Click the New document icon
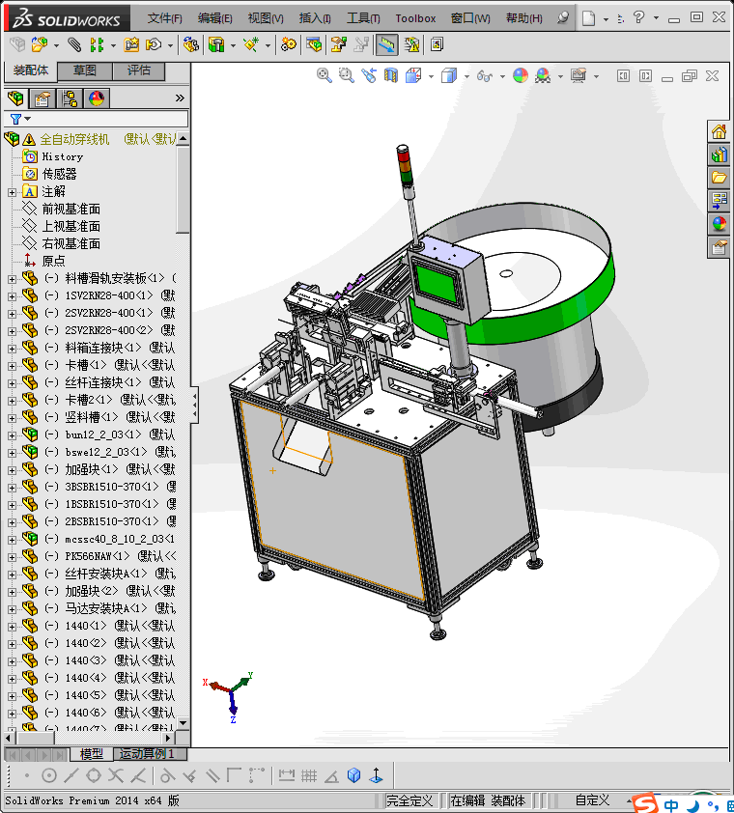Screen dimensions: 734x813 (588, 18)
